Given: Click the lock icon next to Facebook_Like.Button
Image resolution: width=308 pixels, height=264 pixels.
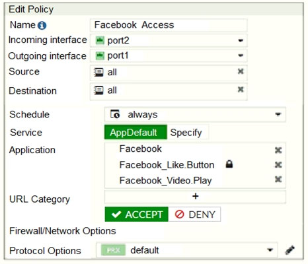Looking at the screenshot, I should click(x=229, y=164).
